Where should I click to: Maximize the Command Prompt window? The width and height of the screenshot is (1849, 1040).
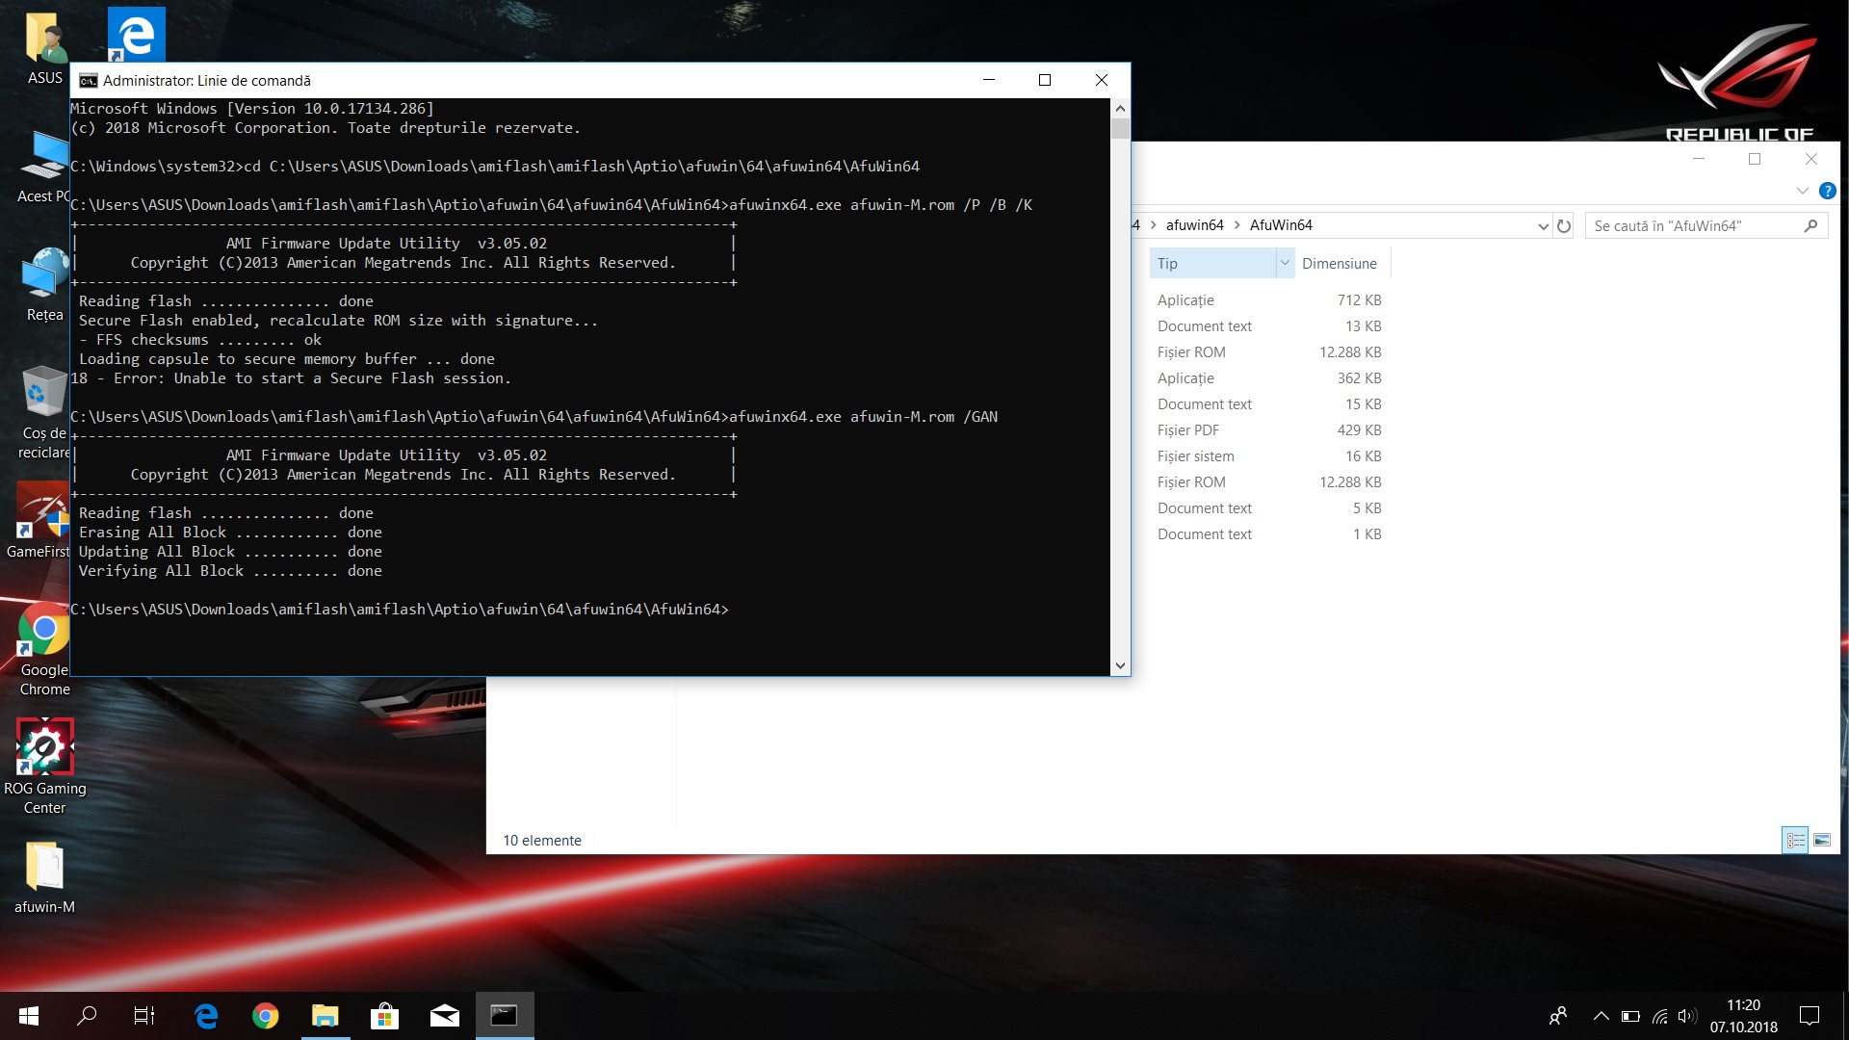pyautogui.click(x=1045, y=80)
